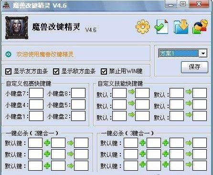Click the 保存 button
This screenshot has width=213, height=175.
[x=194, y=67]
